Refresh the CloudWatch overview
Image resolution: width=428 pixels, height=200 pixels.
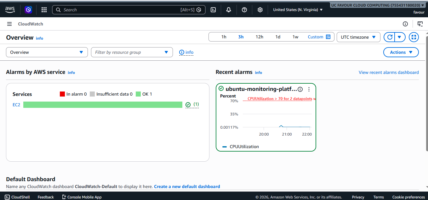pos(390,37)
